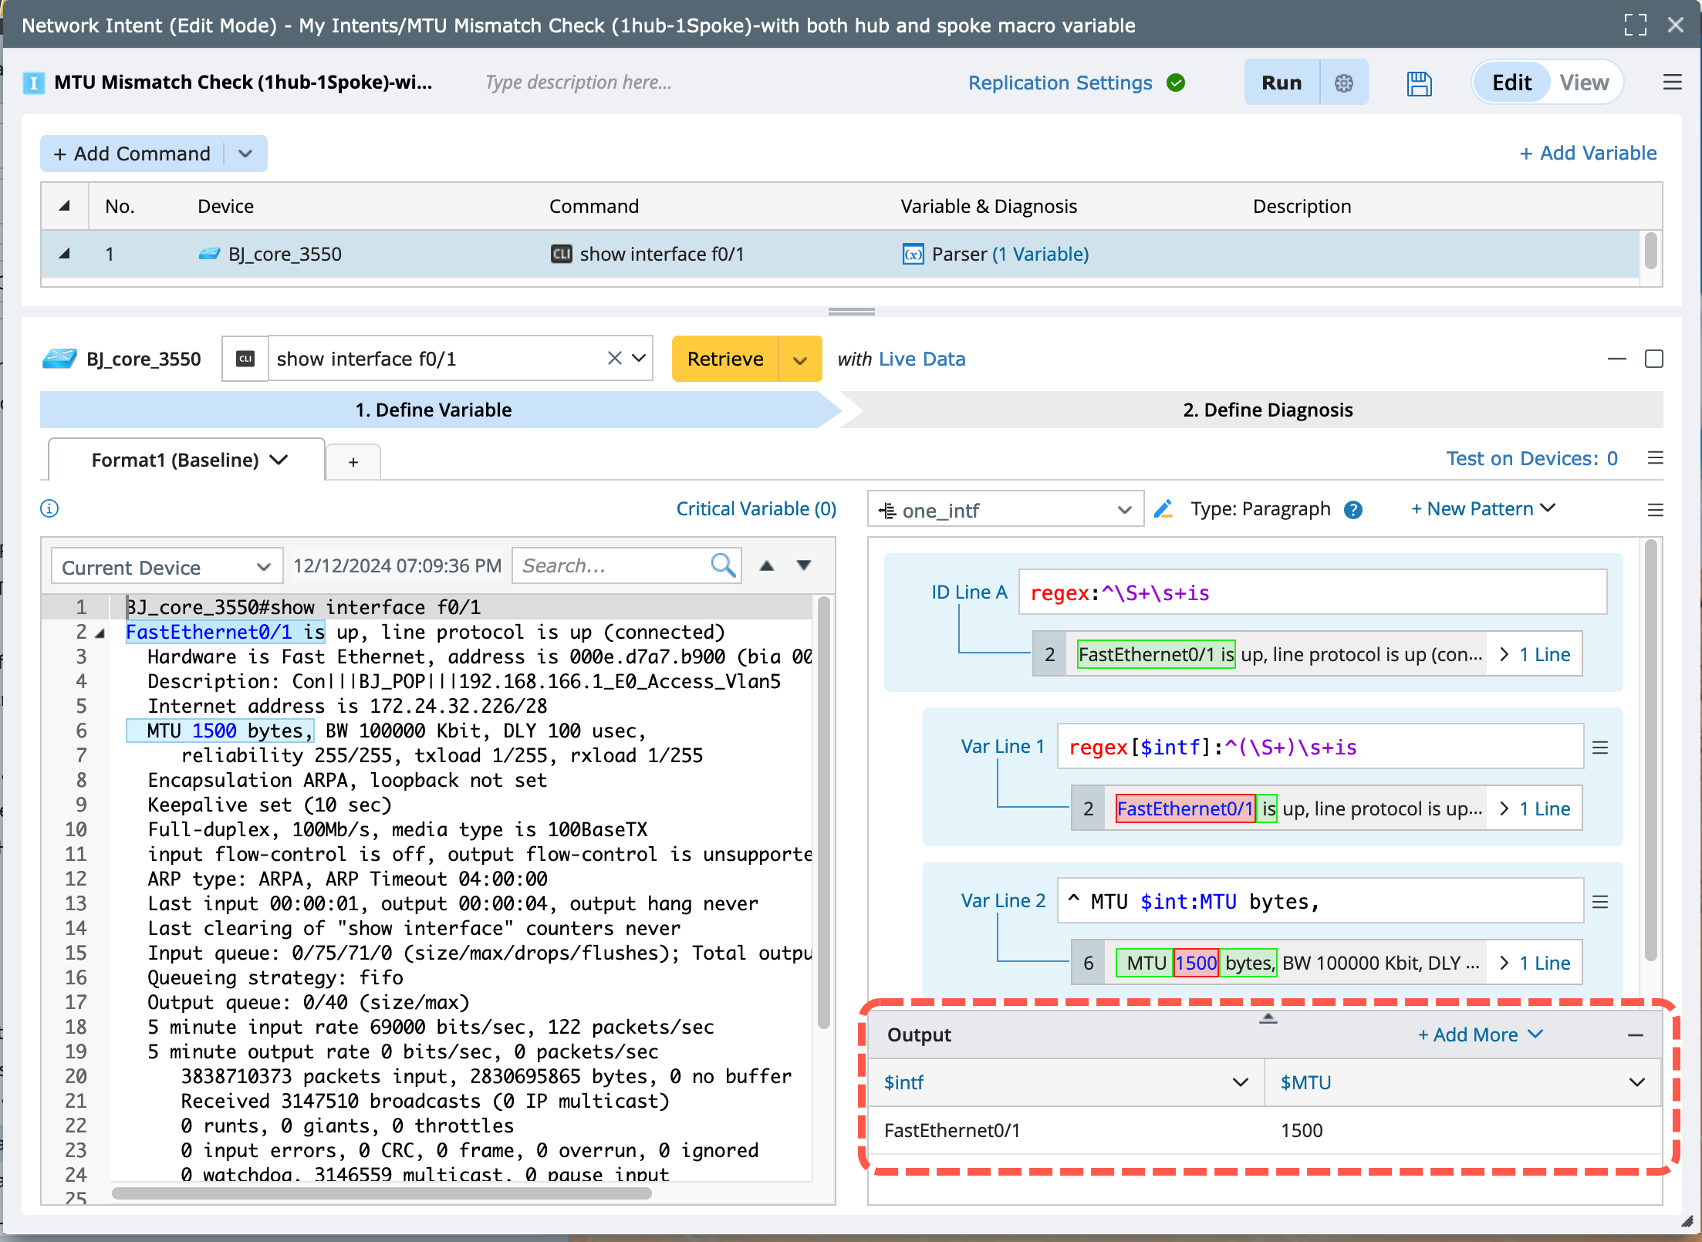Click the Paragraph type help icon

(x=1352, y=510)
